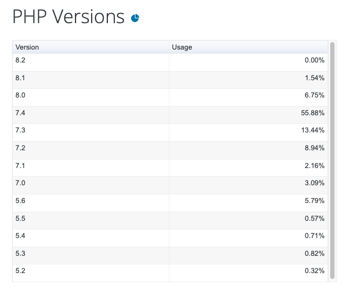Select the 7.2 version cell

coord(91,150)
